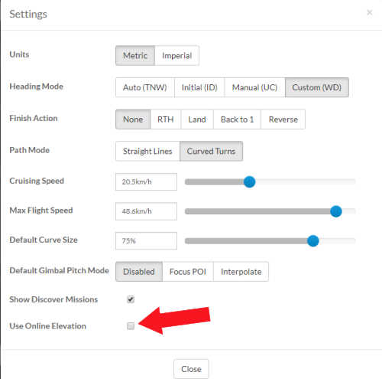Select Curved Turns path mode
The image size is (382, 379).
[x=211, y=151]
